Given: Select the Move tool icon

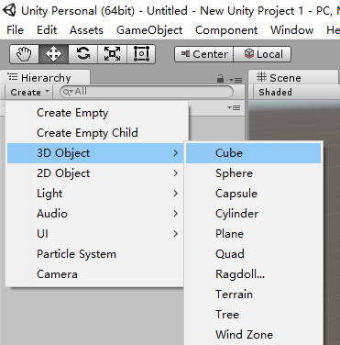Looking at the screenshot, I should coord(53,54).
